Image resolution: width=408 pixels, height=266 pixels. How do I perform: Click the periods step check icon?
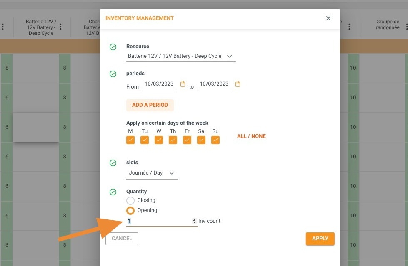coord(113,74)
